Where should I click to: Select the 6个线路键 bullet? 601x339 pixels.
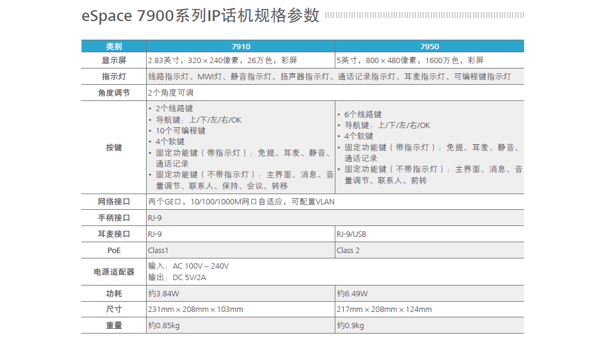(362, 114)
